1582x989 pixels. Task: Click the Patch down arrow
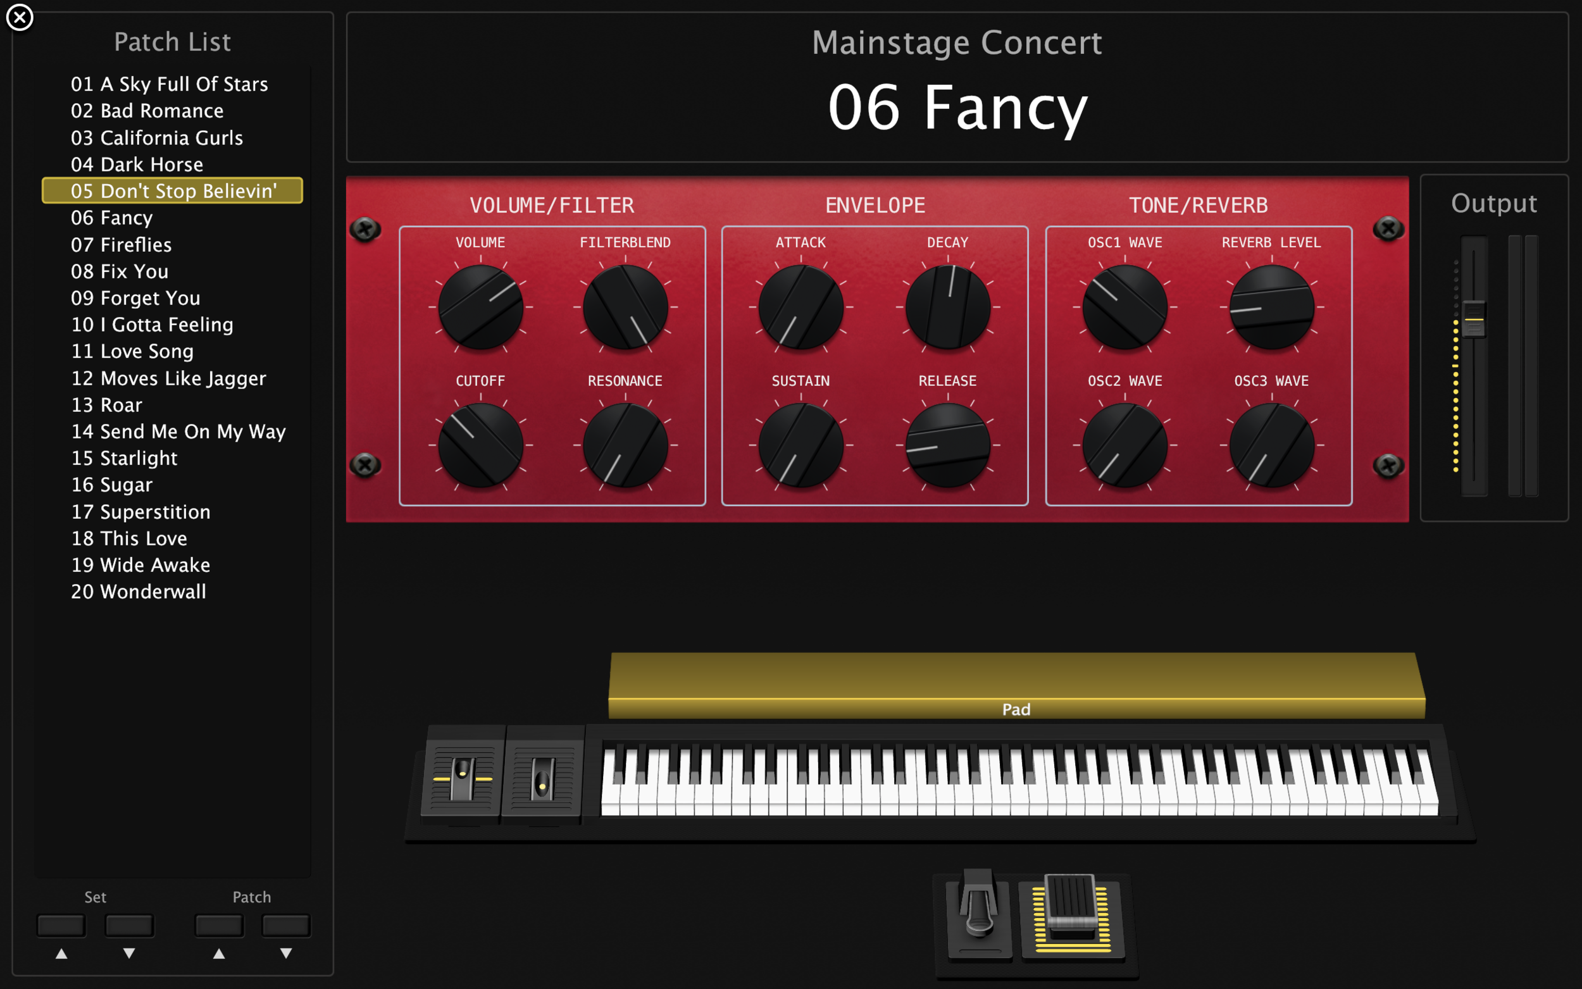287,954
